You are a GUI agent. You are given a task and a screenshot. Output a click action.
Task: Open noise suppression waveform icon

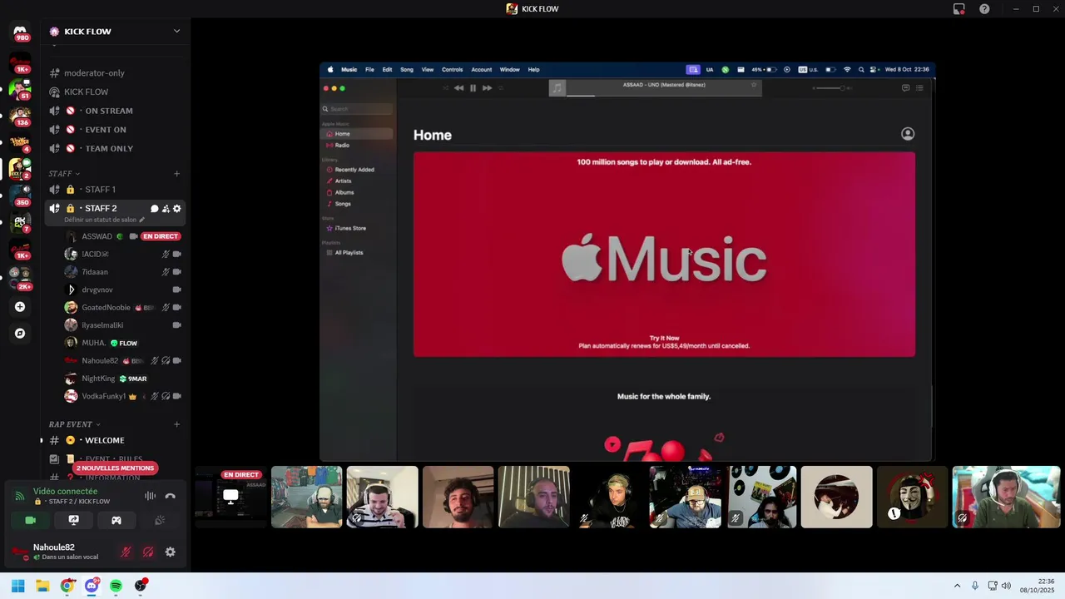[151, 496]
